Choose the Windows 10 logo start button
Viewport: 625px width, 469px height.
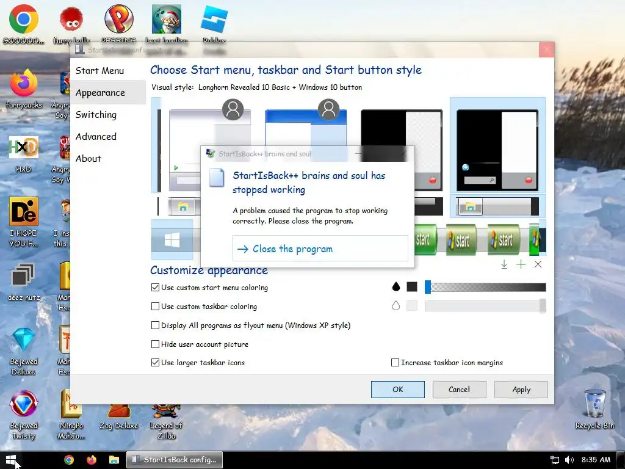coord(172,239)
